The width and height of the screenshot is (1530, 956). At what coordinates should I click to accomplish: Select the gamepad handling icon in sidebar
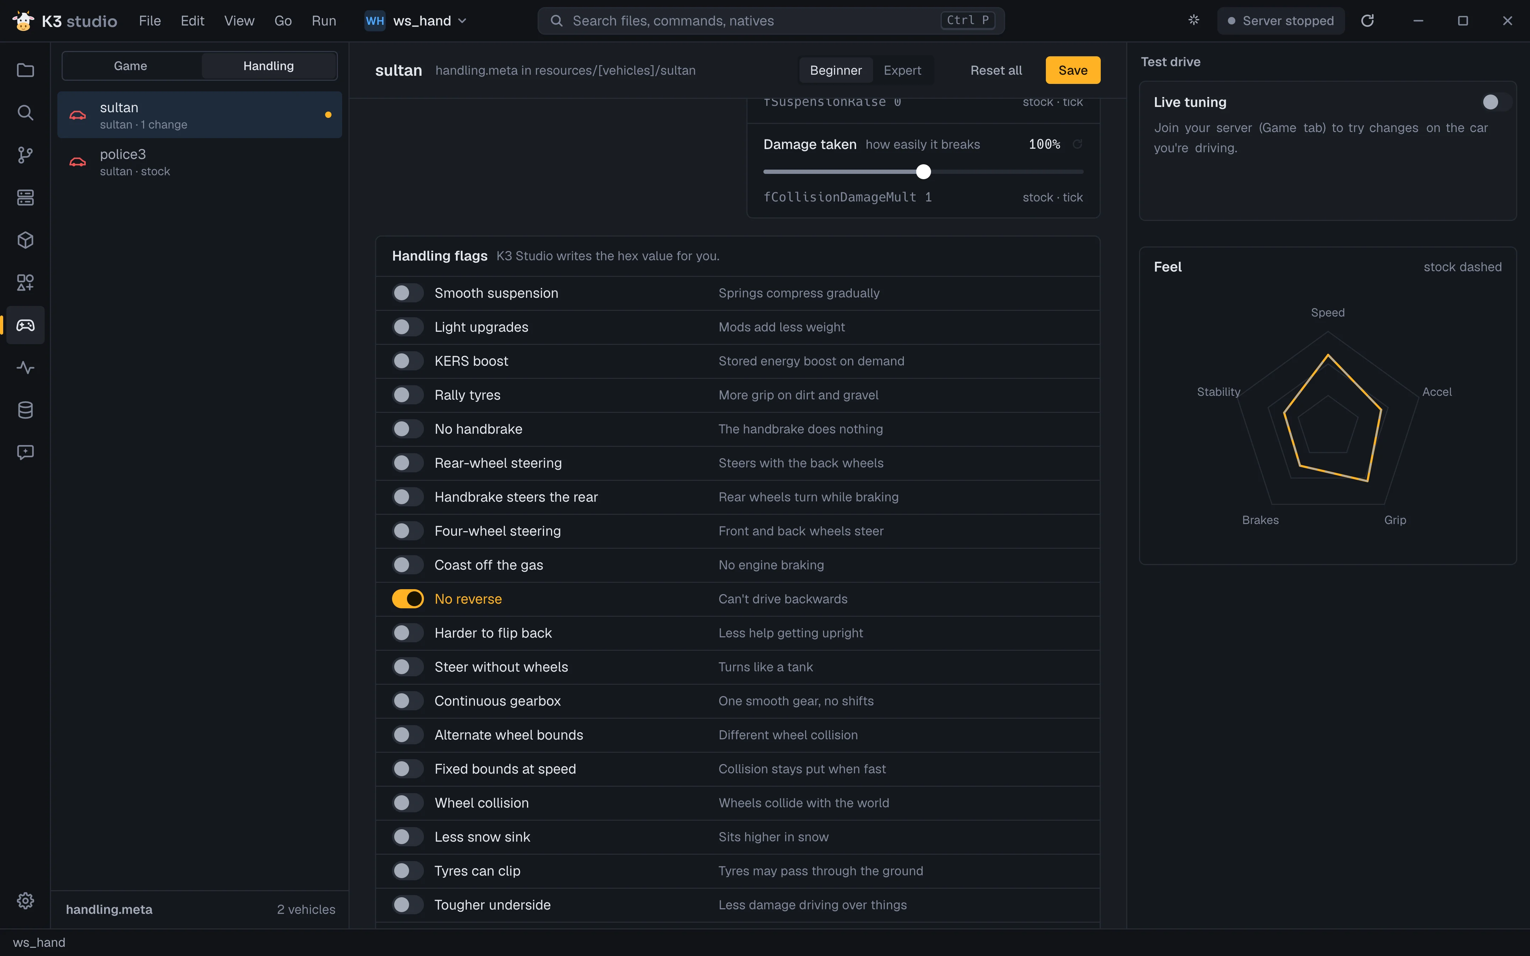click(25, 325)
